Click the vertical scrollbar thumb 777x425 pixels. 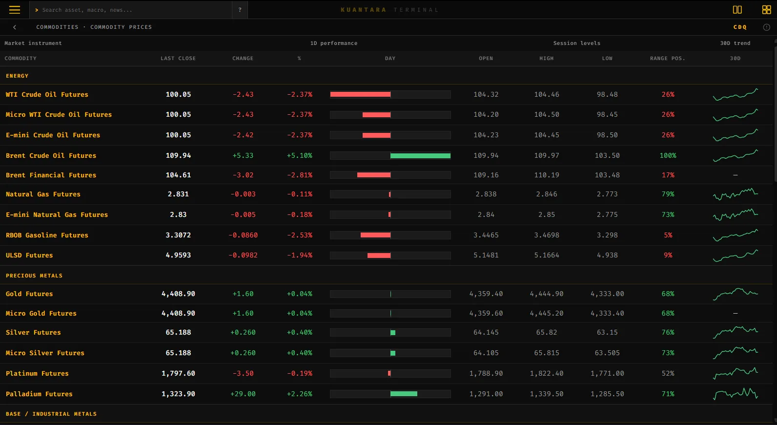(775, 114)
